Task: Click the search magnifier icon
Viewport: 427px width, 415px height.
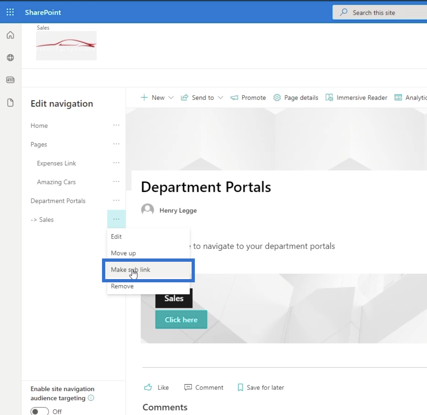Action: tap(343, 12)
